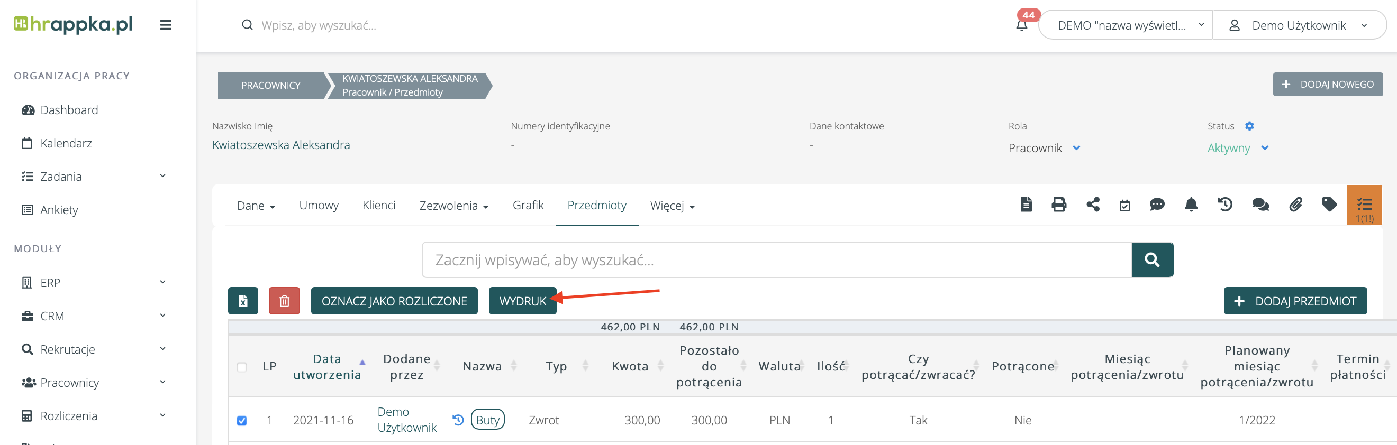
Task: Click the paperclip attachments icon
Action: pos(1295,205)
